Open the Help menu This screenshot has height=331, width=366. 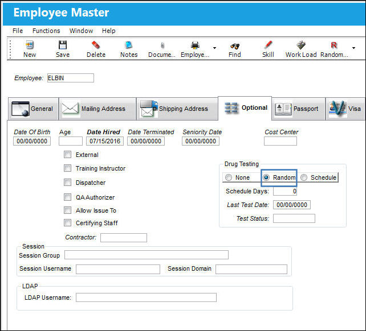pos(108,31)
